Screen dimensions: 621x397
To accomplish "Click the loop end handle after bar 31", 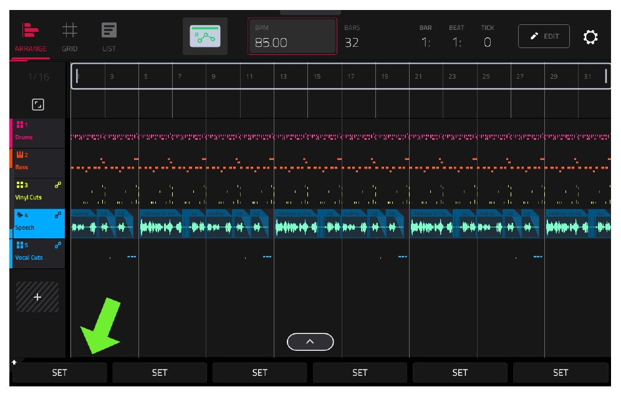I will (606, 76).
